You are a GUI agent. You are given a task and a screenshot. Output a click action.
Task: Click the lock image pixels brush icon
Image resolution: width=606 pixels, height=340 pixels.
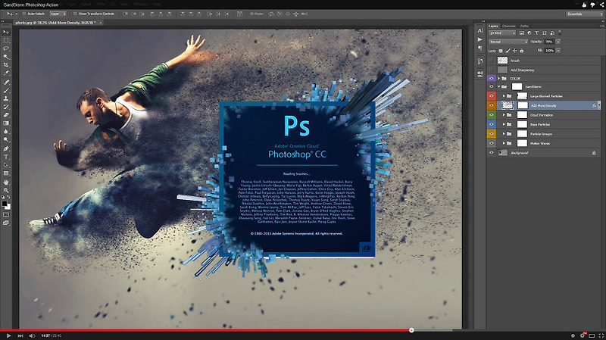point(508,51)
